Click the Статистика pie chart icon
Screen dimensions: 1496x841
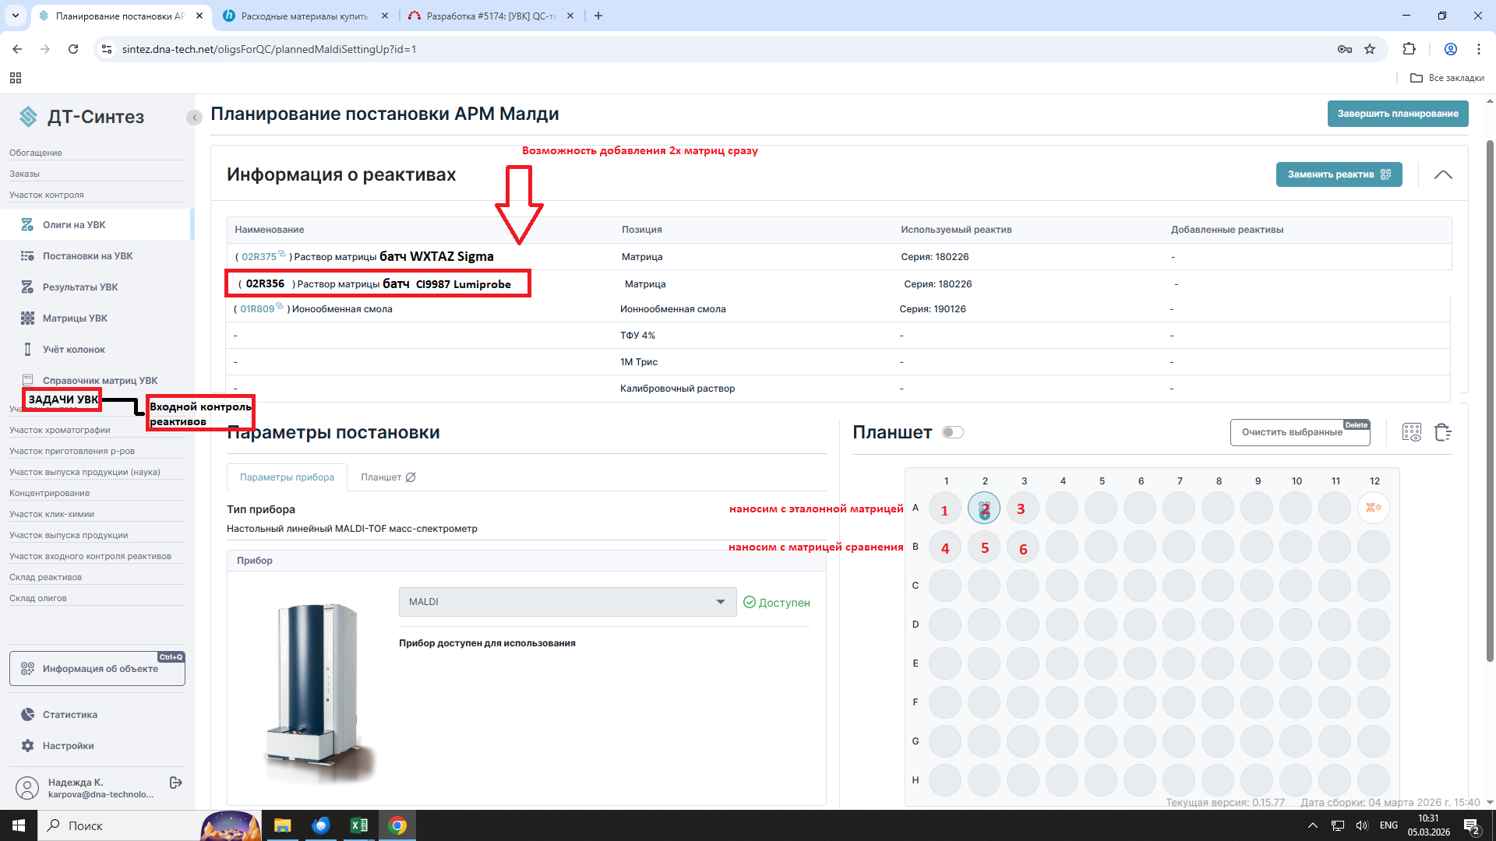point(27,715)
